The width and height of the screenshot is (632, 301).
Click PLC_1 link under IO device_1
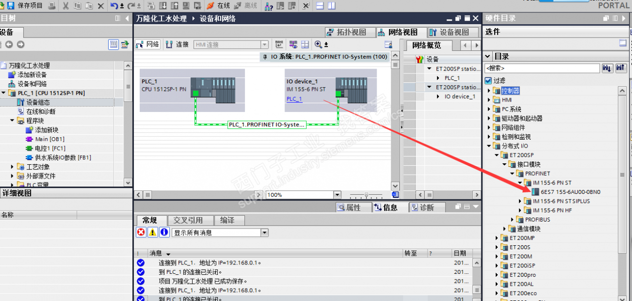(294, 99)
